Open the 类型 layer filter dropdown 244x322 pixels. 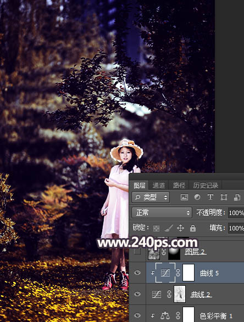[151, 197]
